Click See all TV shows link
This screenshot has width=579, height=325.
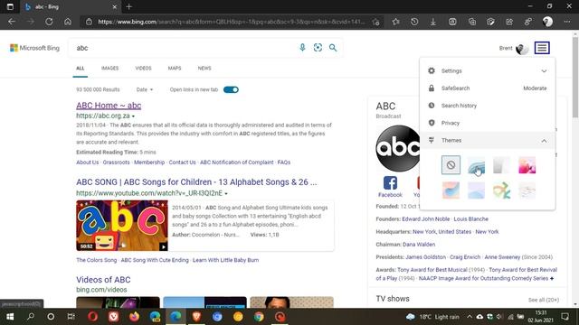point(543,300)
